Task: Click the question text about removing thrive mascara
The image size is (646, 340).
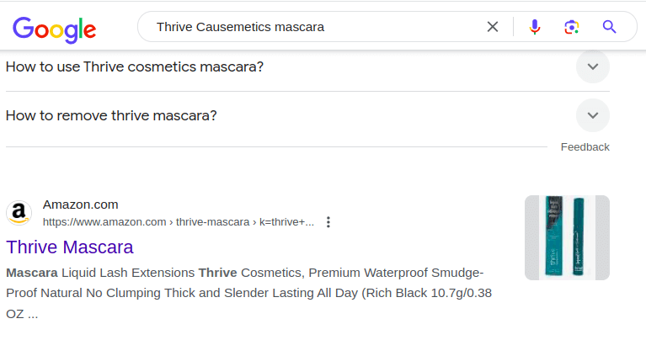Action: pos(111,115)
